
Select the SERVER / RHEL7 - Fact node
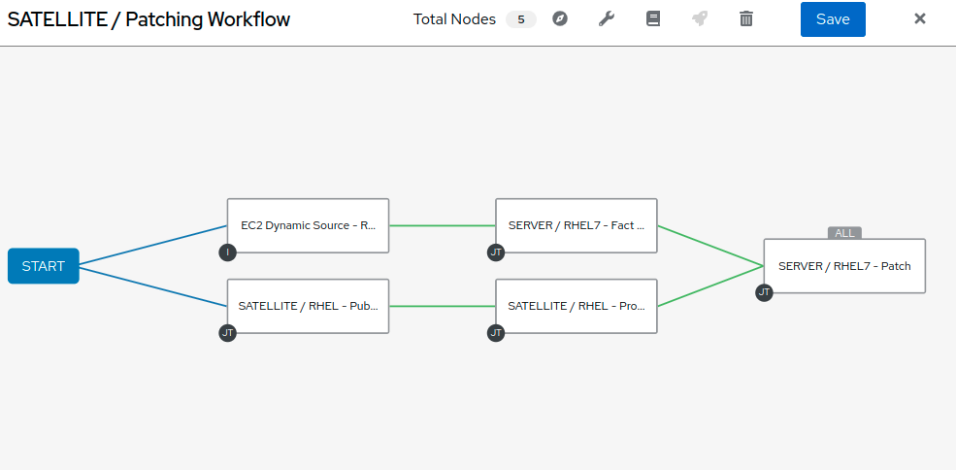tap(577, 226)
